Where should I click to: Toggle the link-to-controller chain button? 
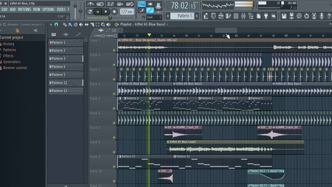coord(150,10)
